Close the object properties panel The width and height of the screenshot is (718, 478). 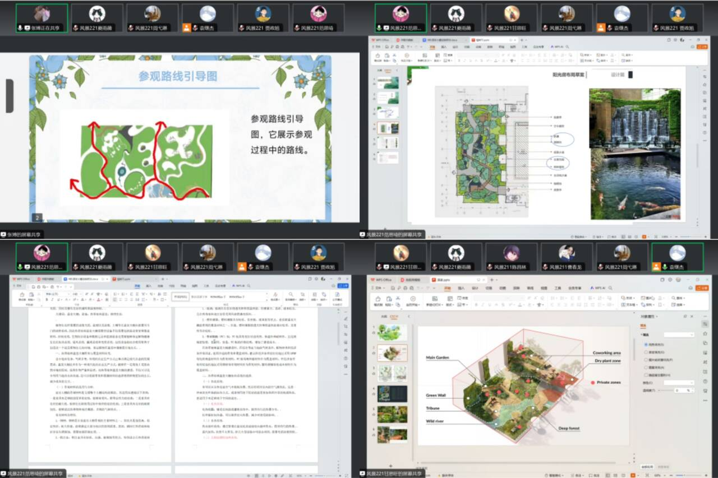point(692,317)
